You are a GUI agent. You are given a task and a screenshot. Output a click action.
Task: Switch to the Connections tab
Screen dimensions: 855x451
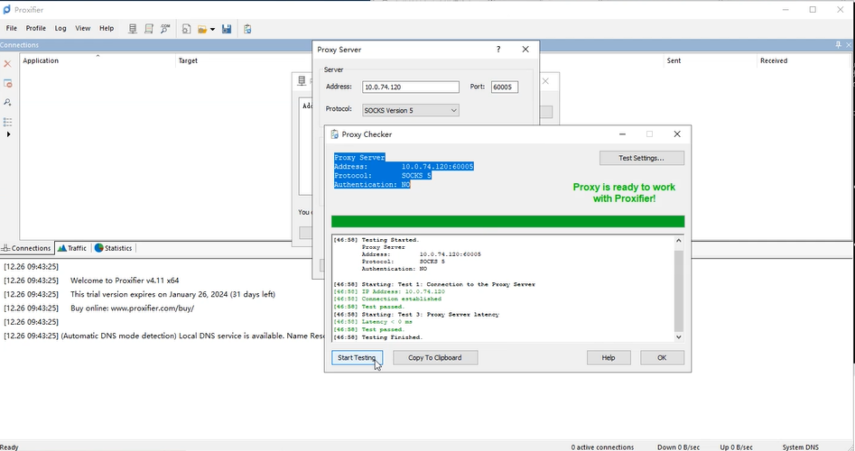(26, 248)
